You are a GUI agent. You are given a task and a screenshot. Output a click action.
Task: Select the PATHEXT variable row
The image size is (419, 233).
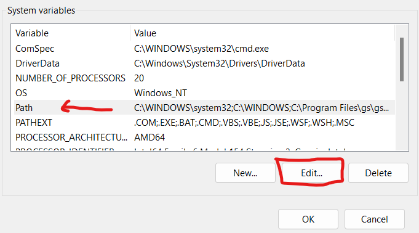(204, 123)
